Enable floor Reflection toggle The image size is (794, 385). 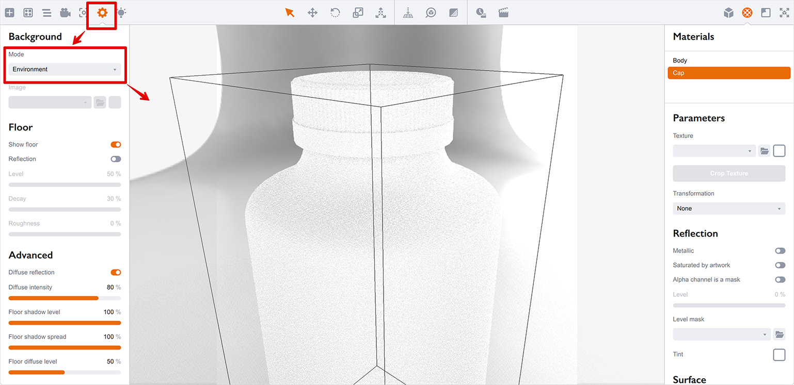pyautogui.click(x=116, y=159)
